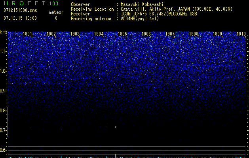Click the Observer label
This screenshot has width=249, height=158.
point(80,4)
